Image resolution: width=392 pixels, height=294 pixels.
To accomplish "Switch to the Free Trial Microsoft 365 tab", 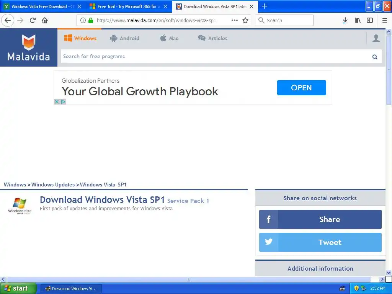I will pyautogui.click(x=129, y=7).
